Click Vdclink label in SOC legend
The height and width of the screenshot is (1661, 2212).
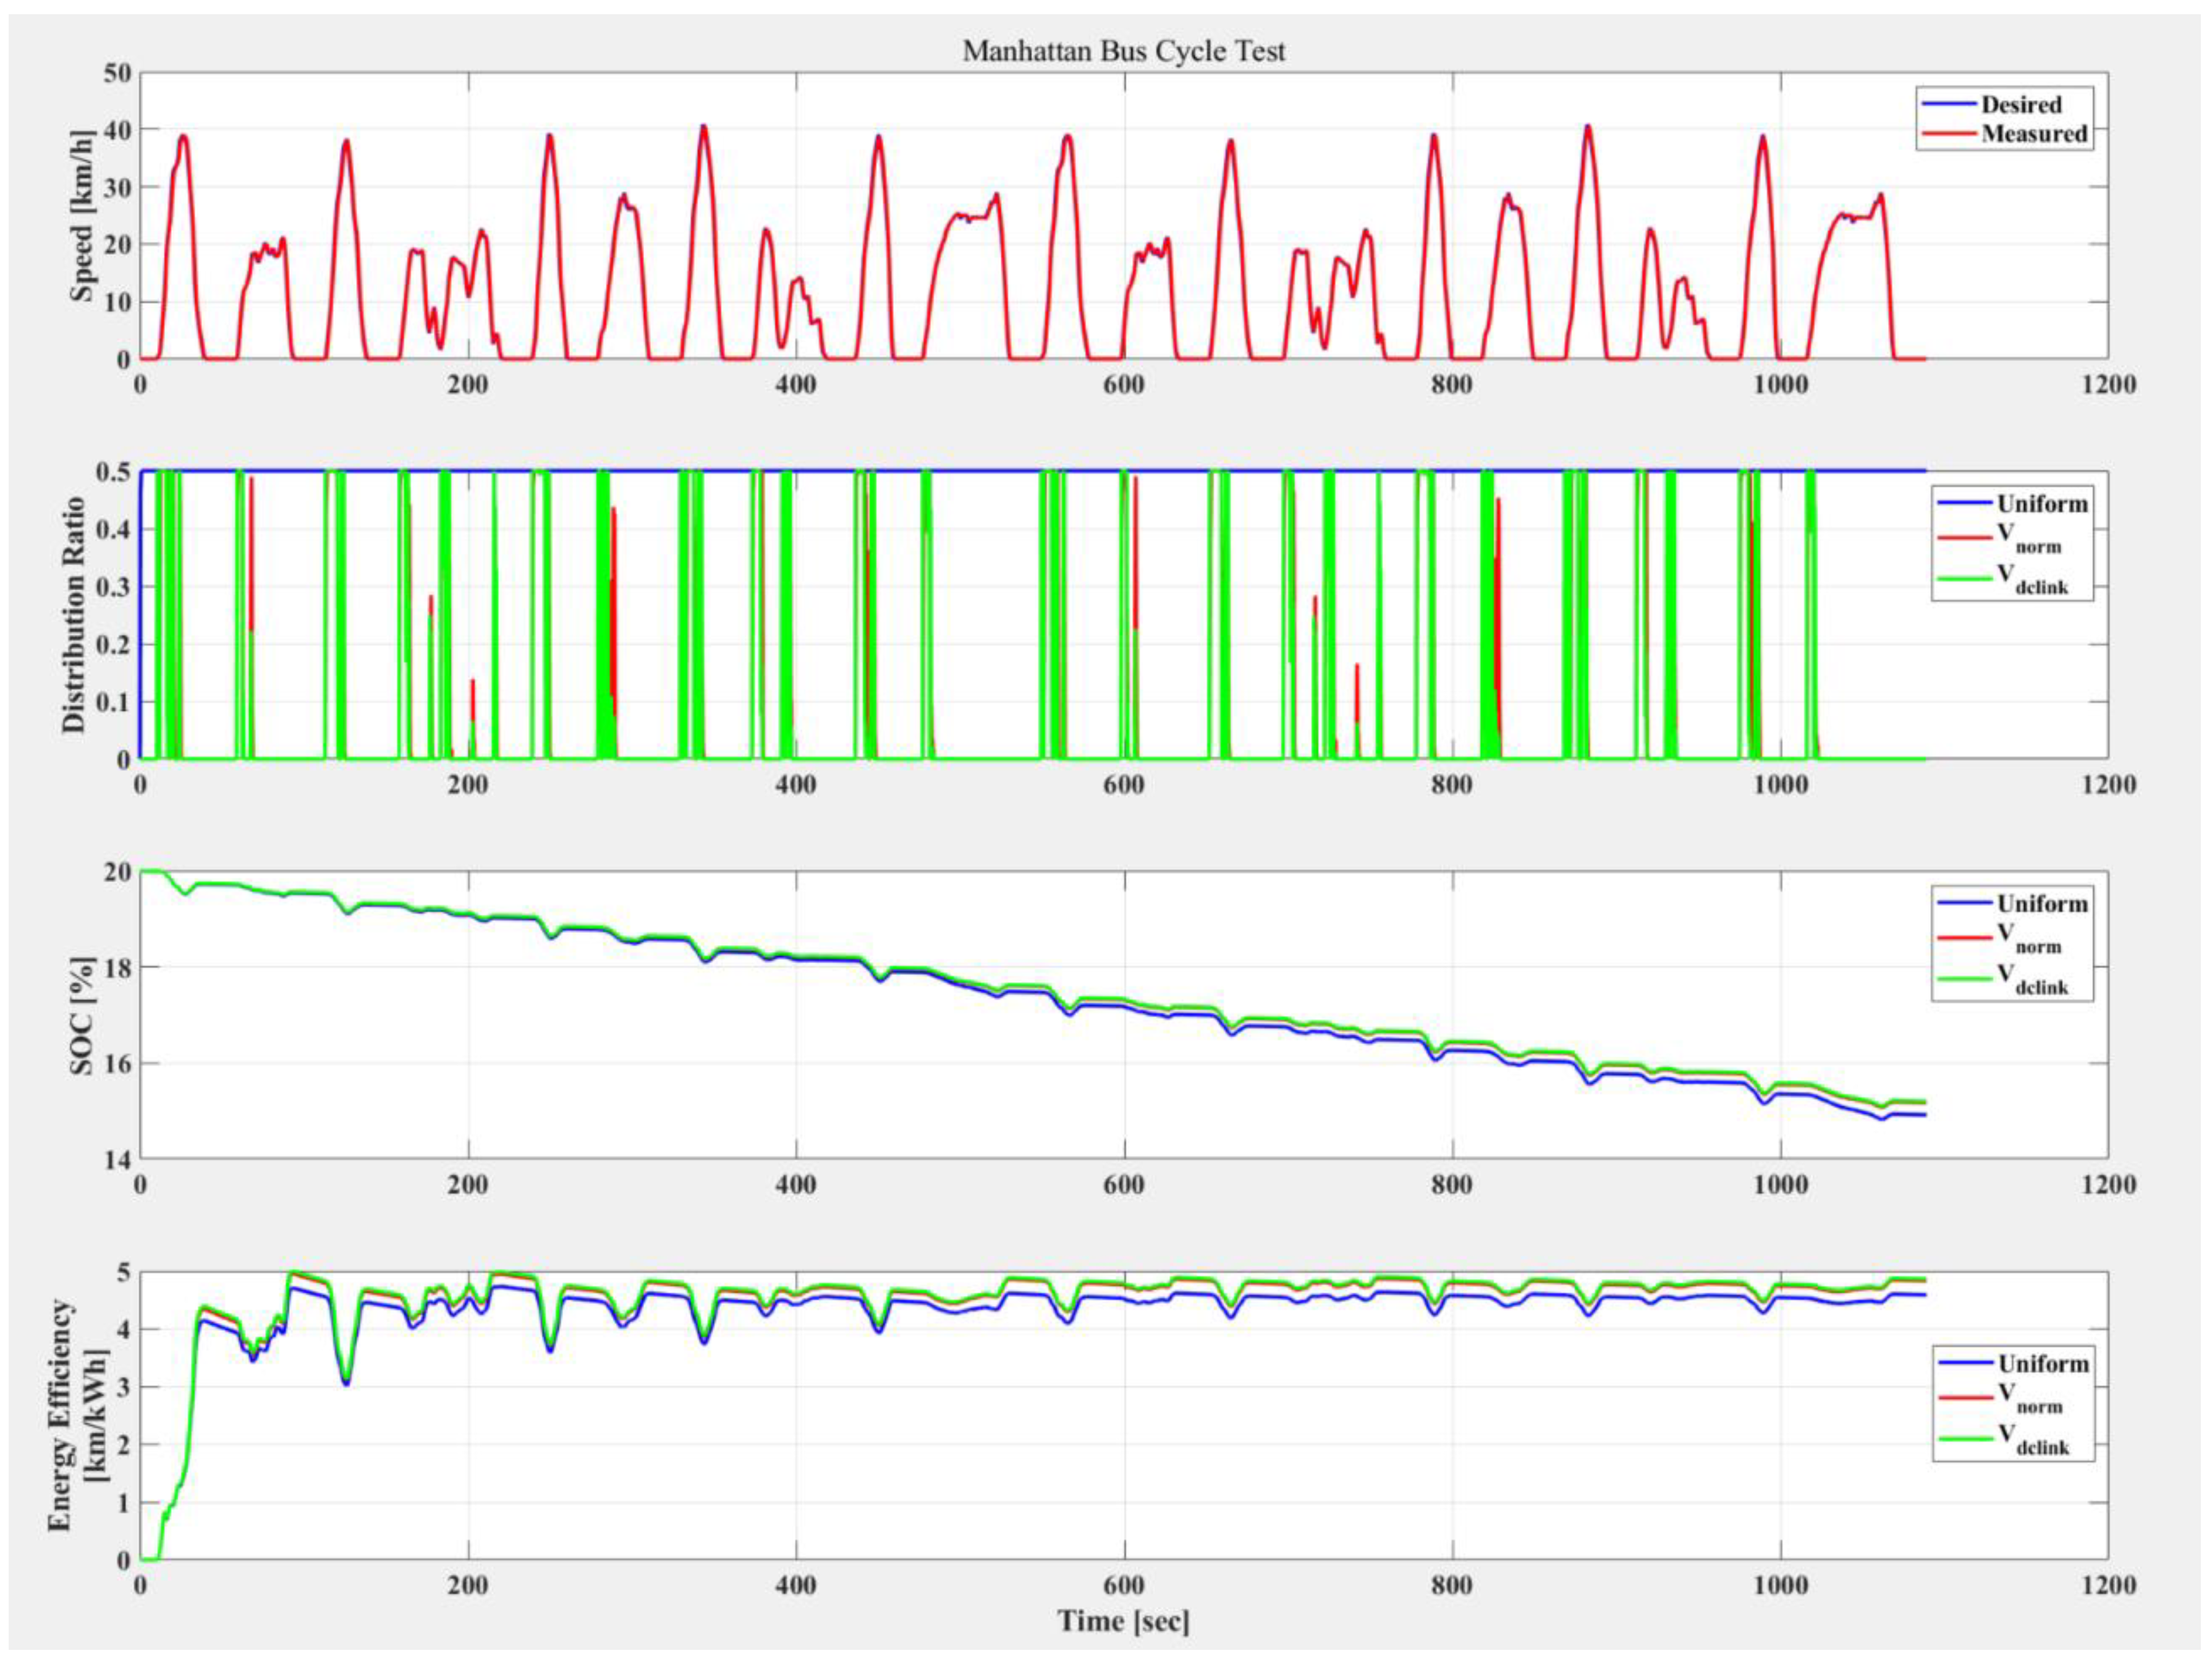[2032, 980]
